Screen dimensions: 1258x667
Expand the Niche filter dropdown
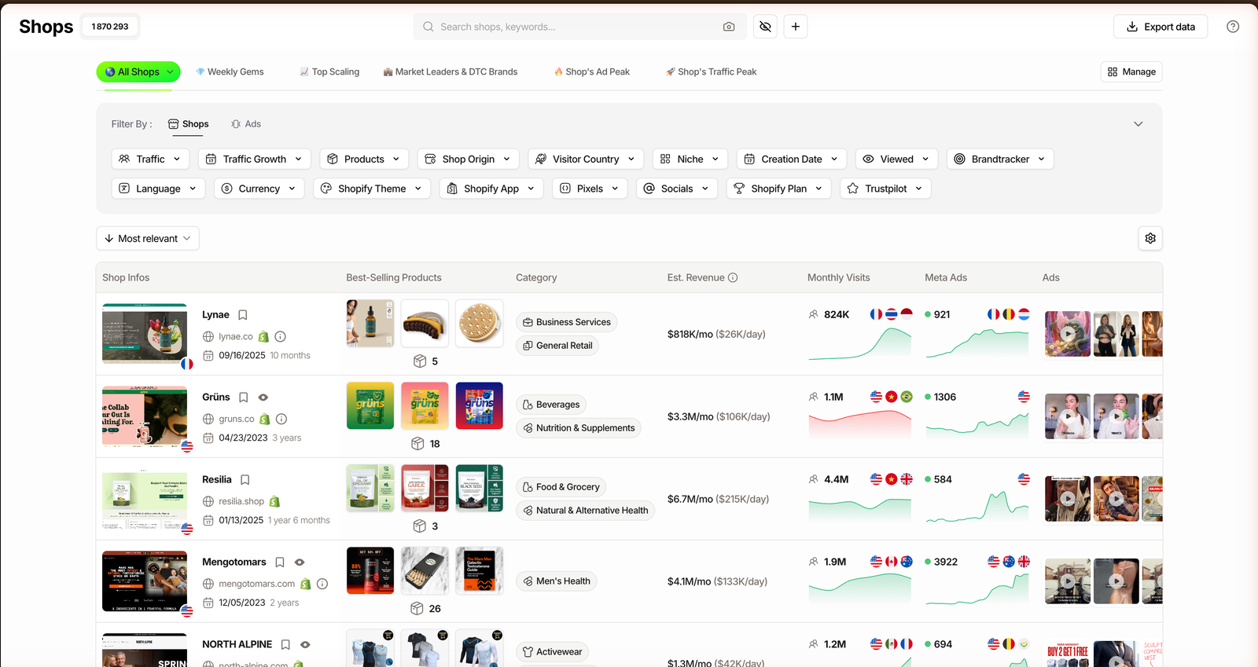690,159
